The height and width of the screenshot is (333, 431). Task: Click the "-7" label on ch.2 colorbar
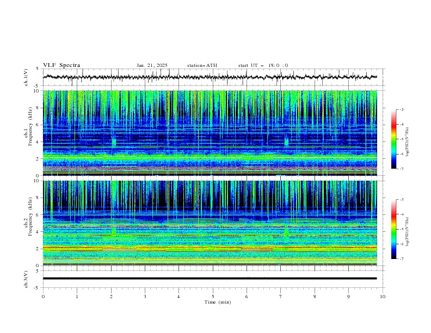tap(401, 259)
